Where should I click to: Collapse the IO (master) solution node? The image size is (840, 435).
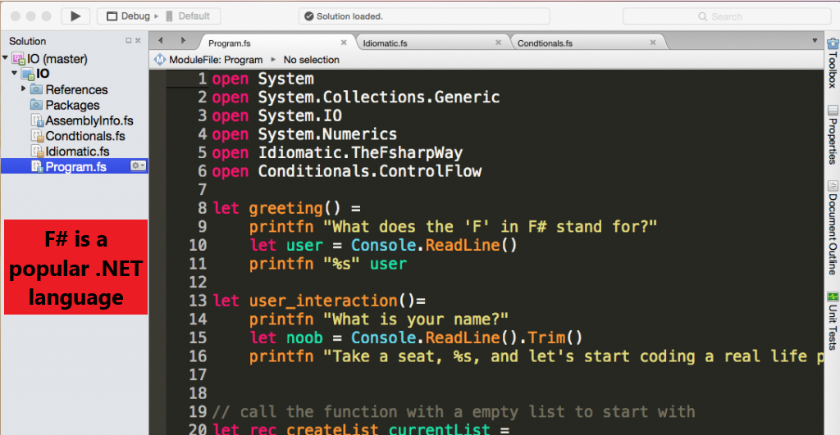pos(6,57)
